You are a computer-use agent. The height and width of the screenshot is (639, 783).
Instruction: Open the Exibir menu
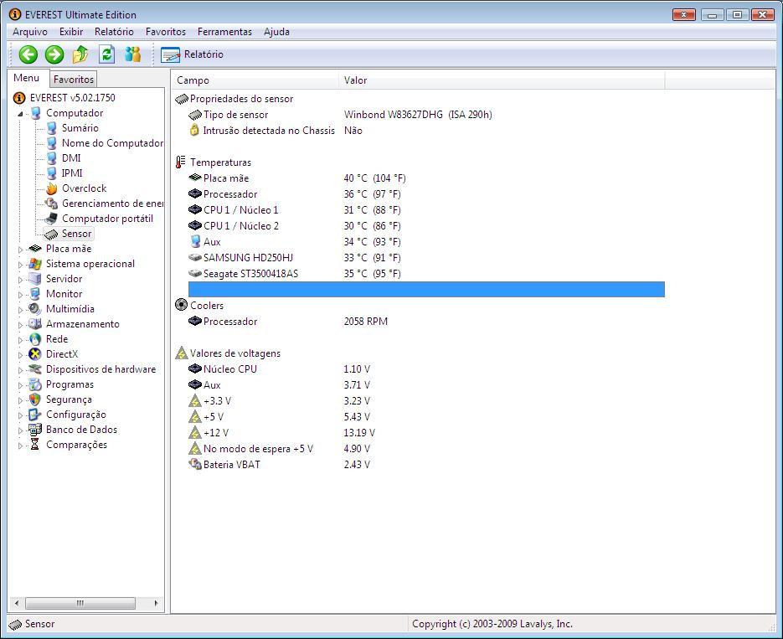(x=71, y=32)
